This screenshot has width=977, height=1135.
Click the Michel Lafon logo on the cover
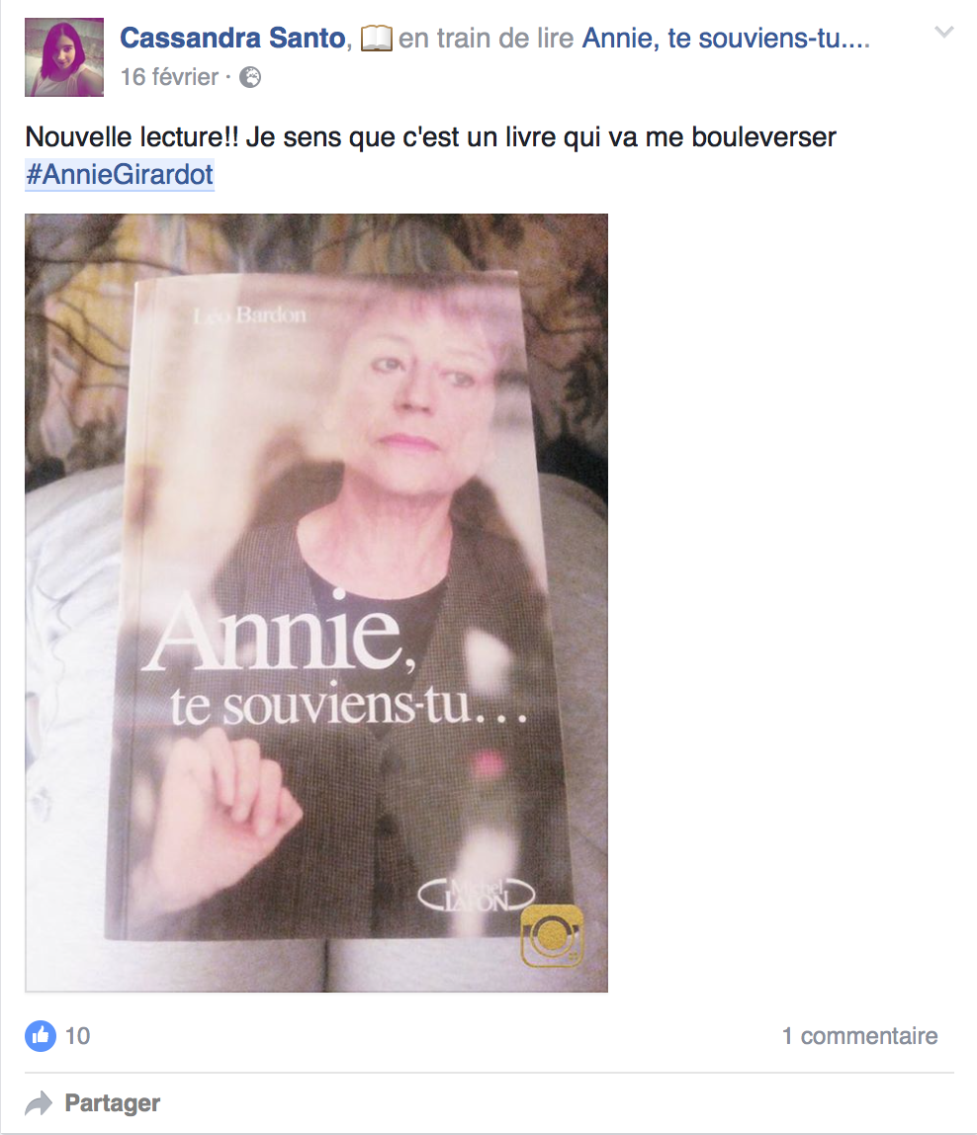tap(477, 896)
